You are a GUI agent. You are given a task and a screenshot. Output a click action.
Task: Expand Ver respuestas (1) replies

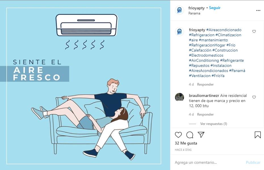pos(214,124)
